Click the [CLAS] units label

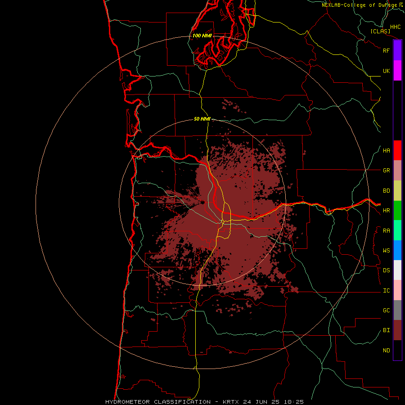[x=380, y=31]
